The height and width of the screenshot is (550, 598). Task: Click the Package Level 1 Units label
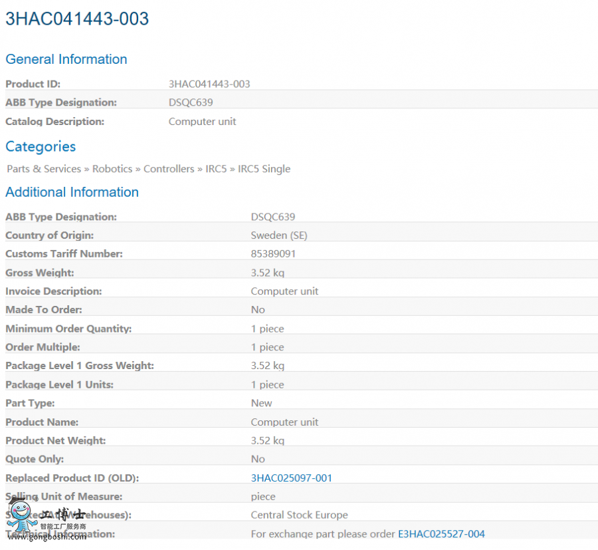coord(60,384)
